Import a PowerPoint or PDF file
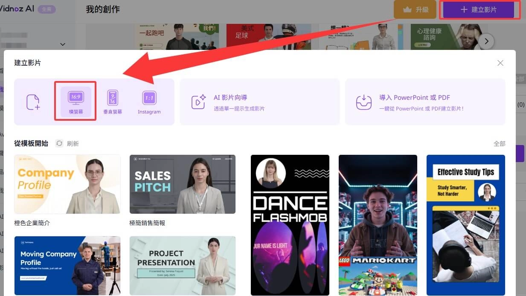526x296 pixels. click(425, 102)
